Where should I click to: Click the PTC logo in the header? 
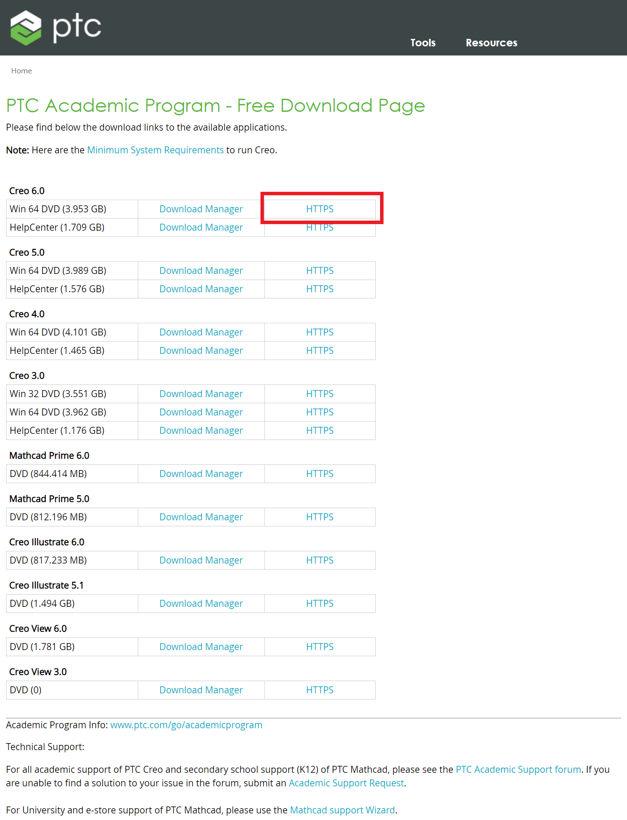point(56,28)
